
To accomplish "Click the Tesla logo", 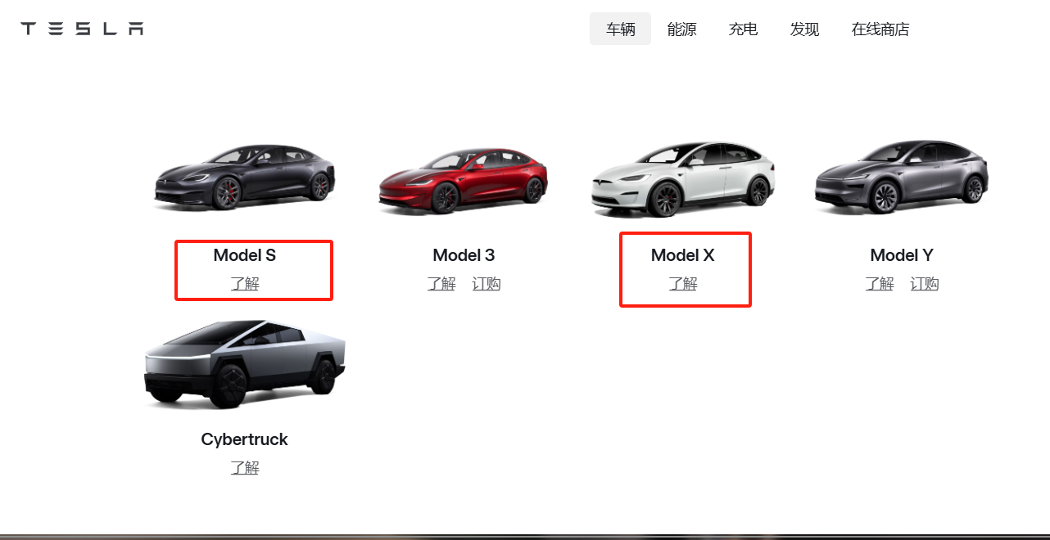I will point(82,29).
